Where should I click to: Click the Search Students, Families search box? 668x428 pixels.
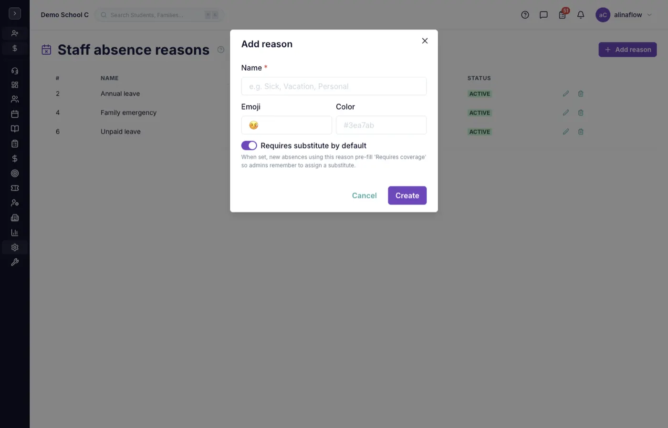point(159,15)
